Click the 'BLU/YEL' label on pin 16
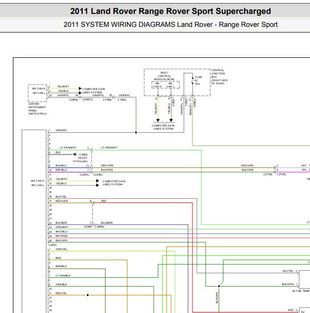The width and height of the screenshot is (310, 313). (x=61, y=197)
